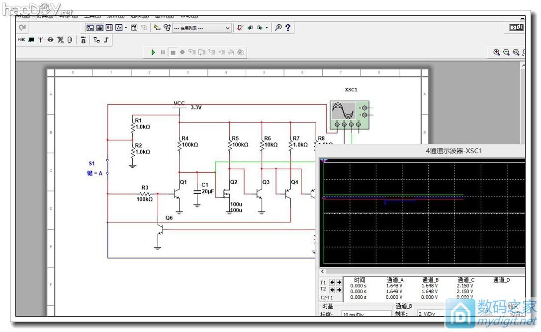541x332 pixels.
Task: Expand the in-use list dropdown
Action: coord(228,28)
